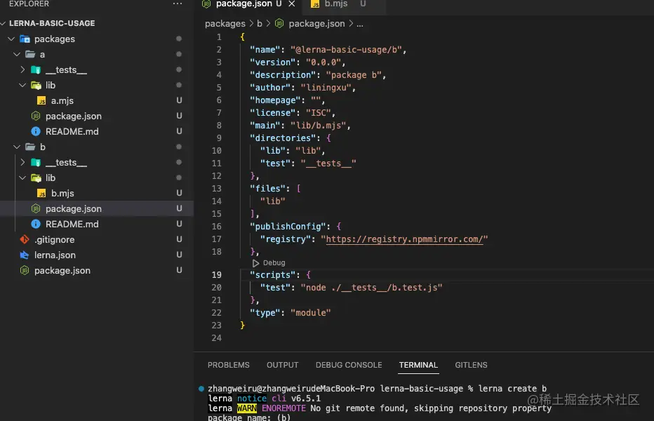The width and height of the screenshot is (654, 421).
Task: Open Explorer more actions ellipsis
Action: pyautogui.click(x=178, y=4)
